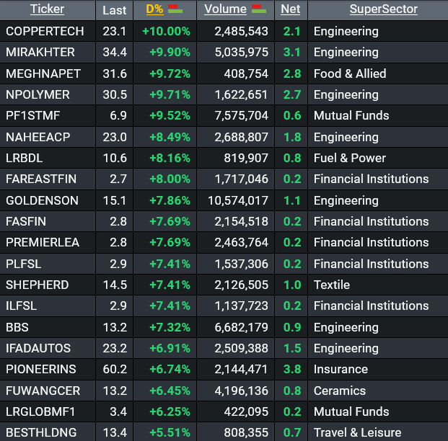Select the COPPERTECH ticker row
Screen dimensions: 448x441
(45, 32)
